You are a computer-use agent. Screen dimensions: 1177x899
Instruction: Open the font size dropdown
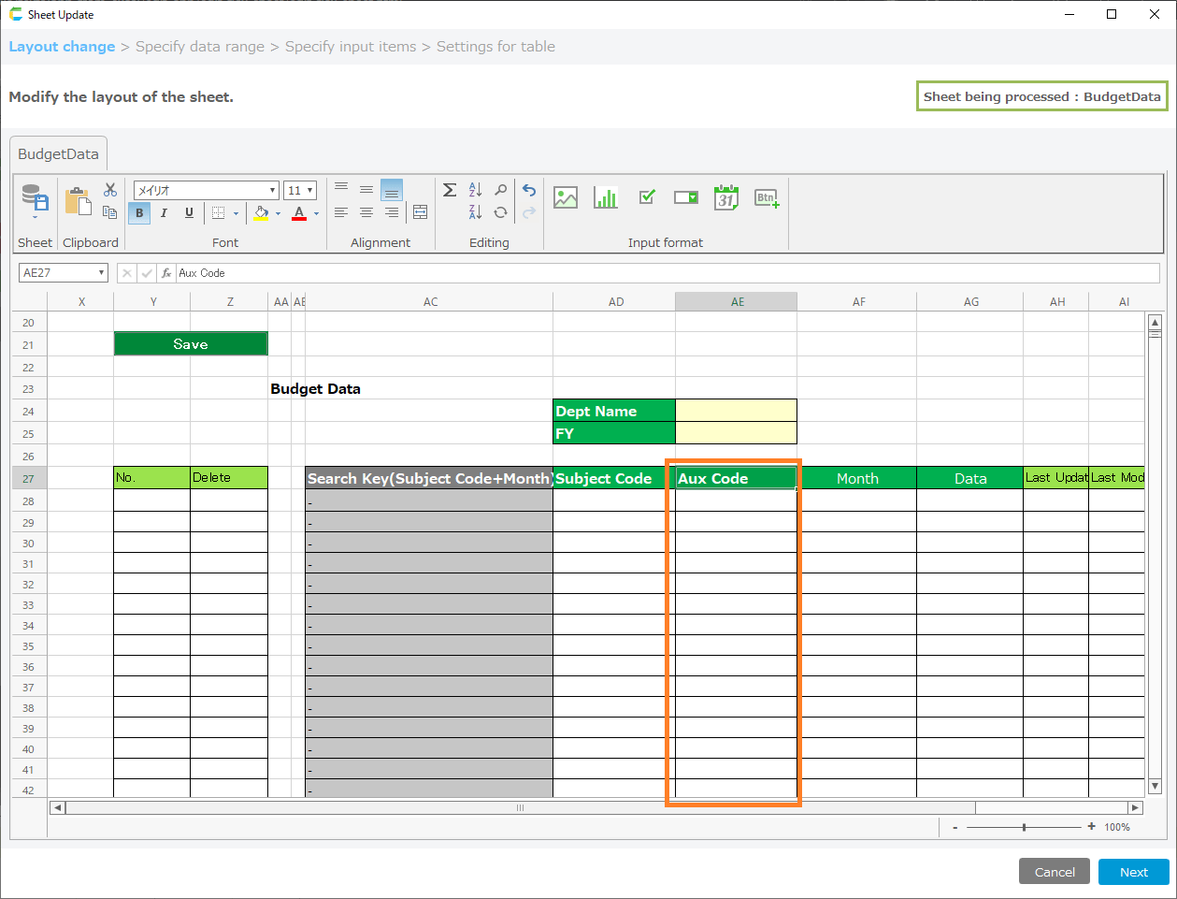point(309,191)
